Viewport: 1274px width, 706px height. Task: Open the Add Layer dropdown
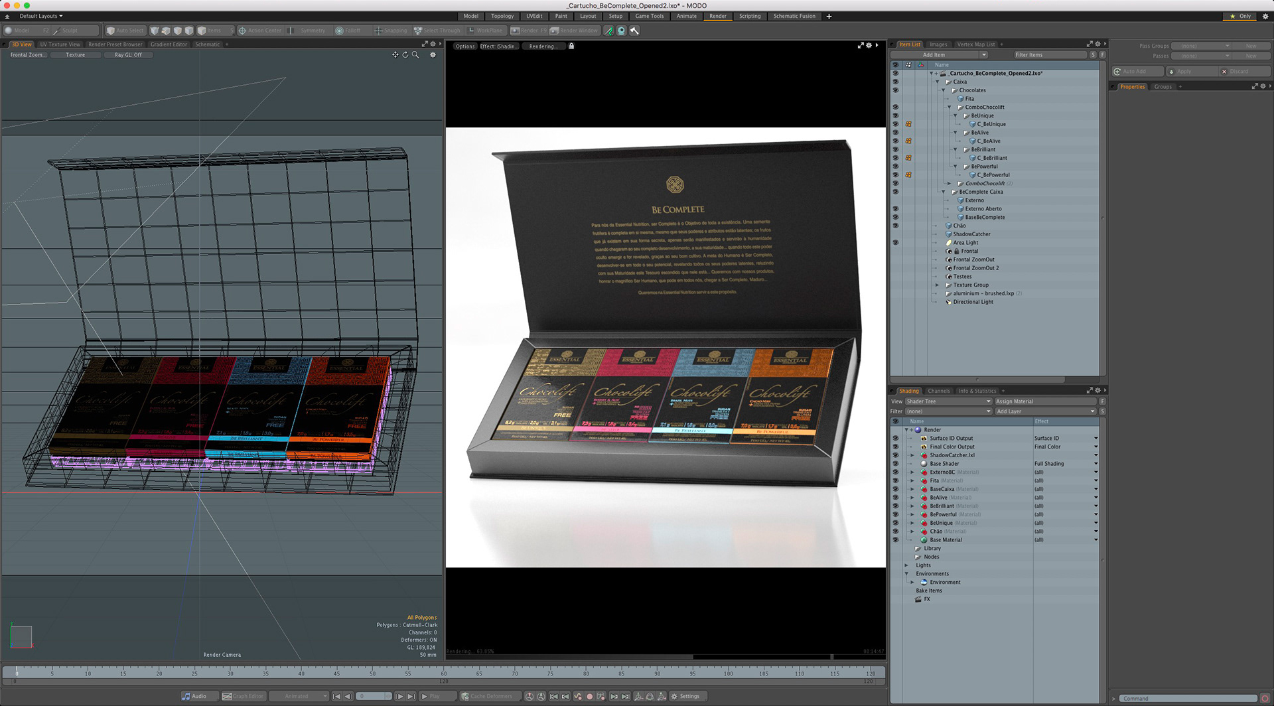(1044, 411)
